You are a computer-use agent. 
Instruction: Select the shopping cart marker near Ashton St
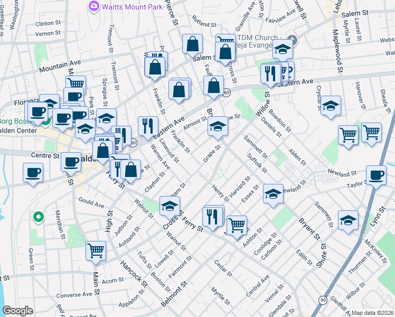(x=237, y=227)
